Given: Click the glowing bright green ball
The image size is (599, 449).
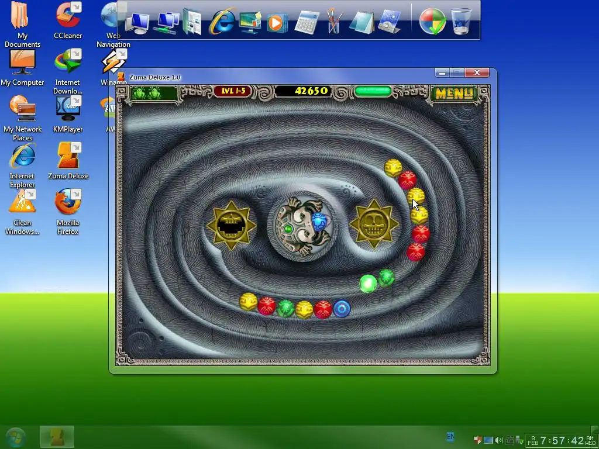Looking at the screenshot, I should (369, 284).
